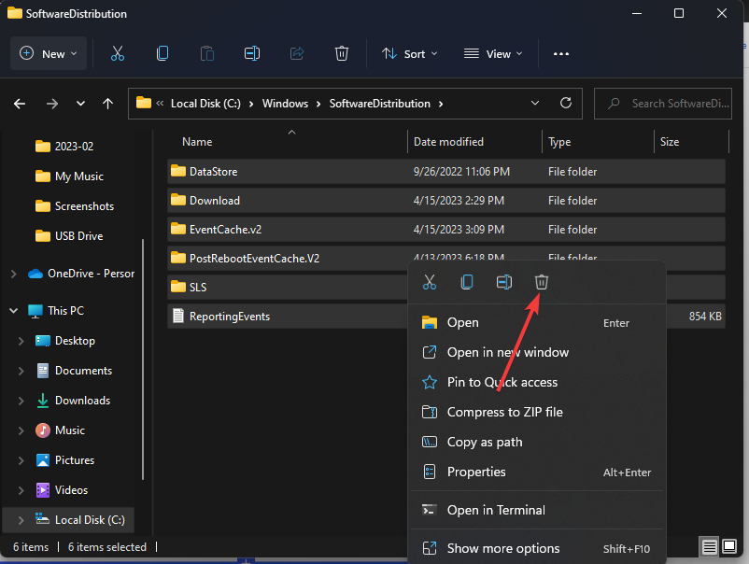This screenshot has height=564, width=749.
Task: Expand the Local Disk (C:) tree node
Action: point(21,520)
